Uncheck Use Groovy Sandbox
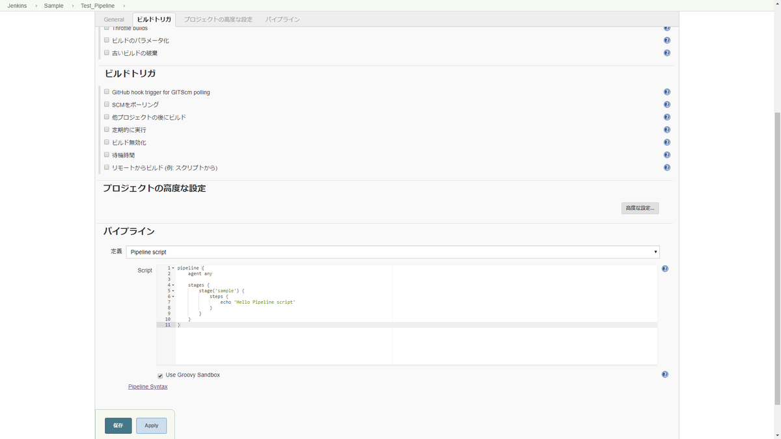Image resolution: width=781 pixels, height=439 pixels. coord(160,375)
